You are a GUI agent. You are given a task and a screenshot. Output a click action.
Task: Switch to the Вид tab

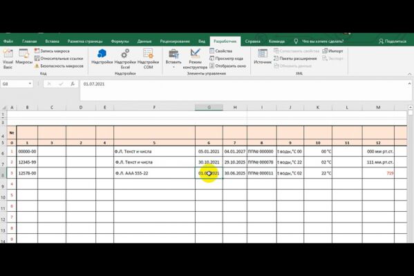pyautogui.click(x=202, y=41)
